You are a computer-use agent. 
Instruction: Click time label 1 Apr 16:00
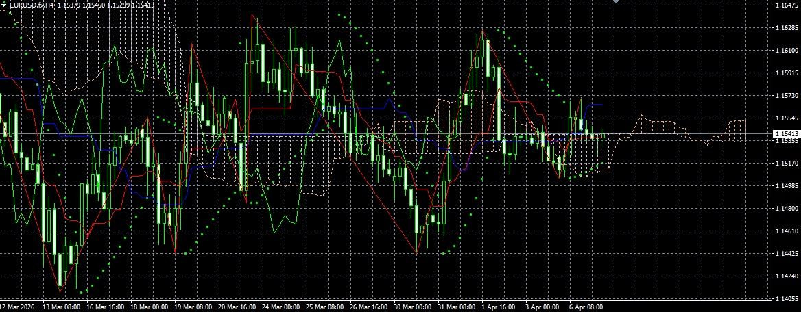pos(499,307)
